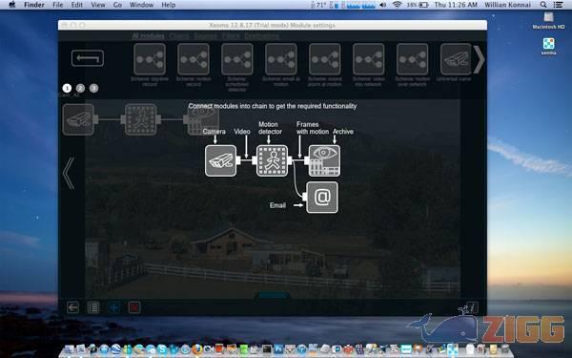Open the File menu

coord(57,5)
